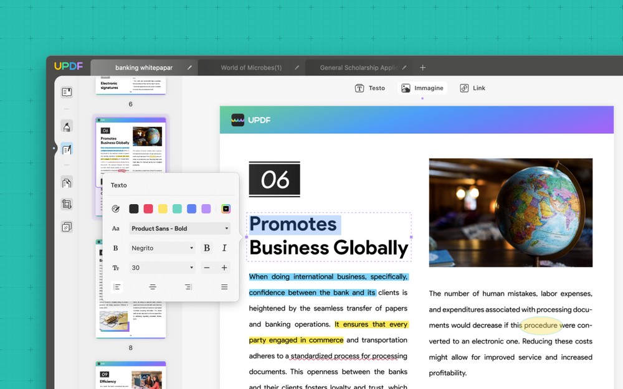Click pencil icon on General Scholarship tab
The height and width of the screenshot is (389, 623).
(x=404, y=67)
